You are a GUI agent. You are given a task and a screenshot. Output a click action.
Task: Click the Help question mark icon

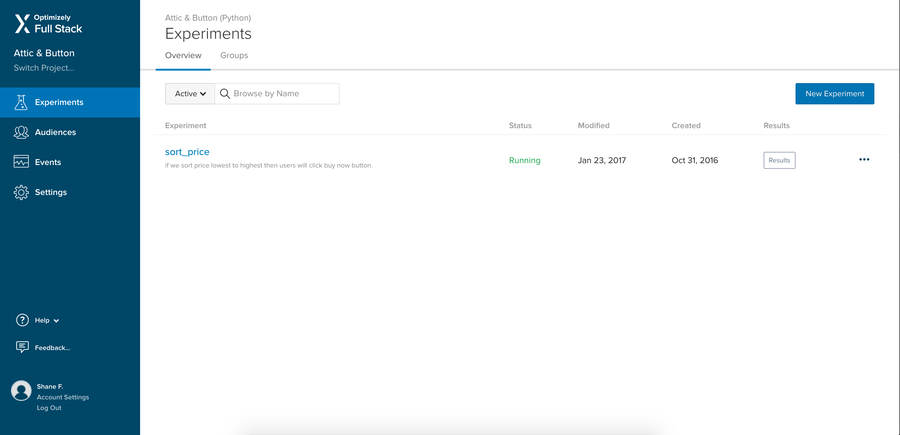tap(23, 320)
